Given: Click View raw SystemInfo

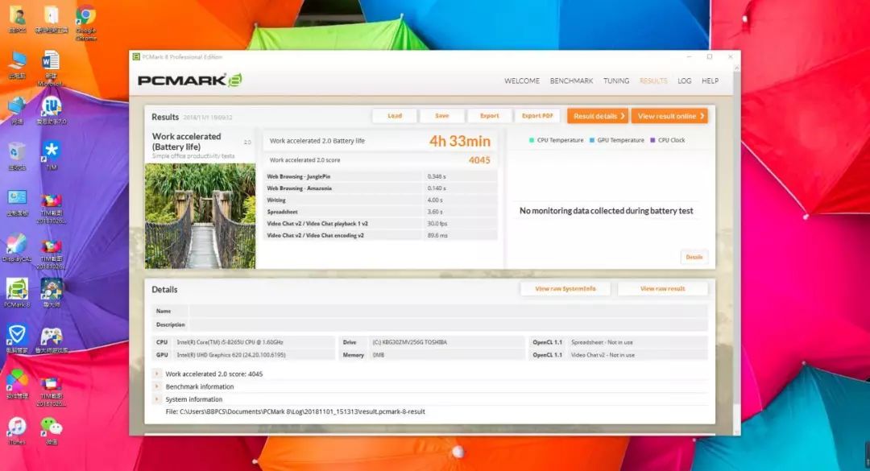Looking at the screenshot, I should pyautogui.click(x=565, y=288).
